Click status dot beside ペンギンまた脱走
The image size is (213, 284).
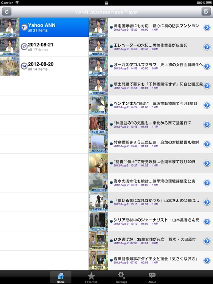click(111, 105)
